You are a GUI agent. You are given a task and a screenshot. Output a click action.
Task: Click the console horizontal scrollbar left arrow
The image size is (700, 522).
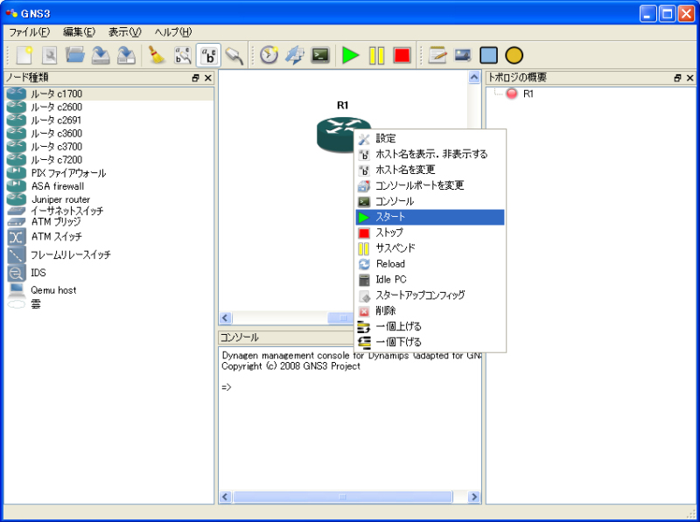(226, 497)
